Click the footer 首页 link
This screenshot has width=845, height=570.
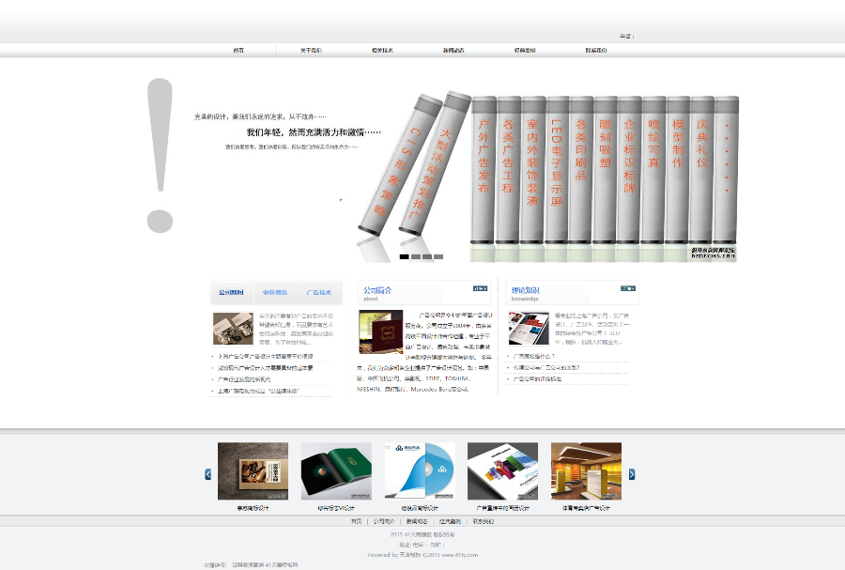[x=356, y=521]
